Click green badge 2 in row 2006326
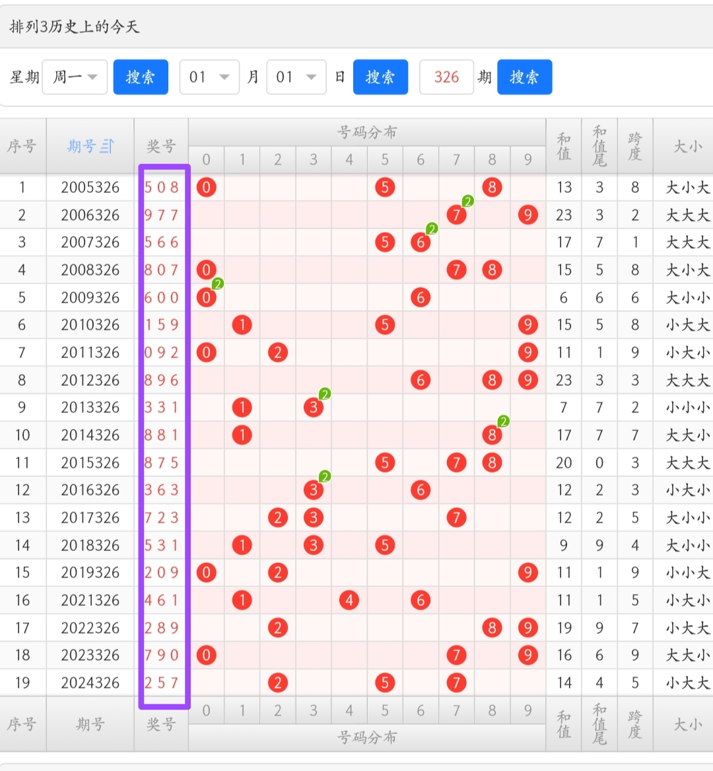Image resolution: width=713 pixels, height=771 pixels. [467, 202]
